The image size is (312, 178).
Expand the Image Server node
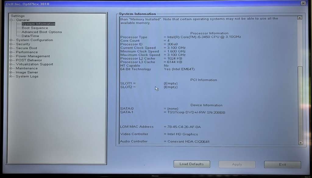tap(11, 72)
